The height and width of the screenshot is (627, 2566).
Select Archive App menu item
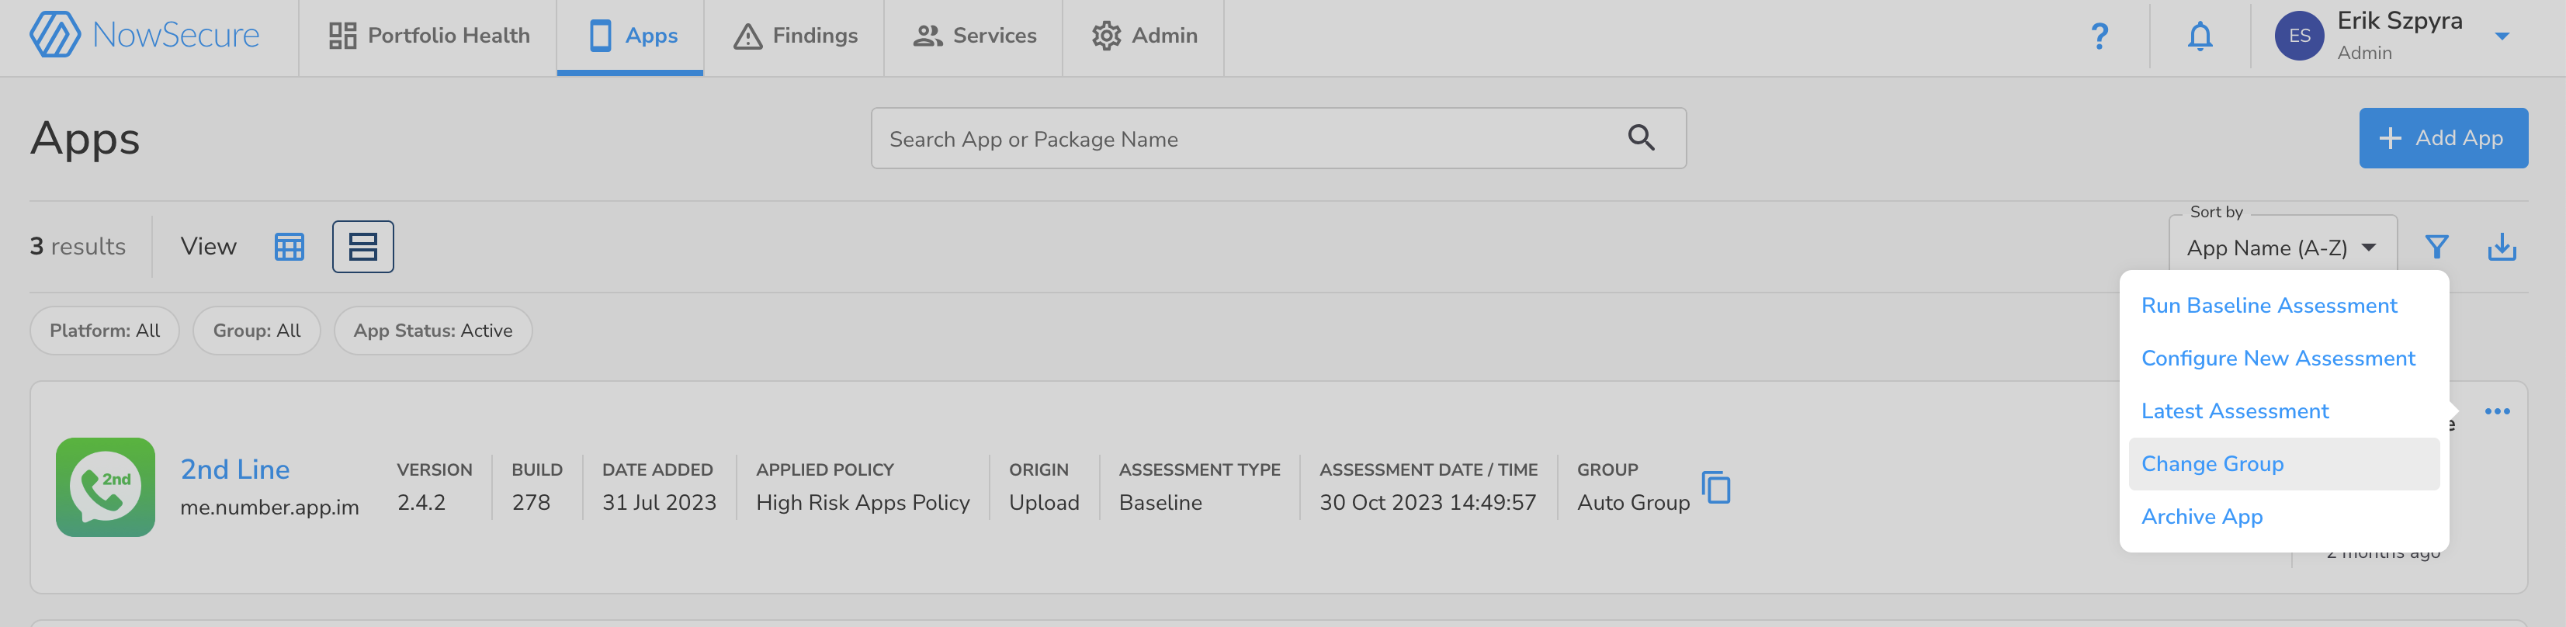pyautogui.click(x=2201, y=517)
